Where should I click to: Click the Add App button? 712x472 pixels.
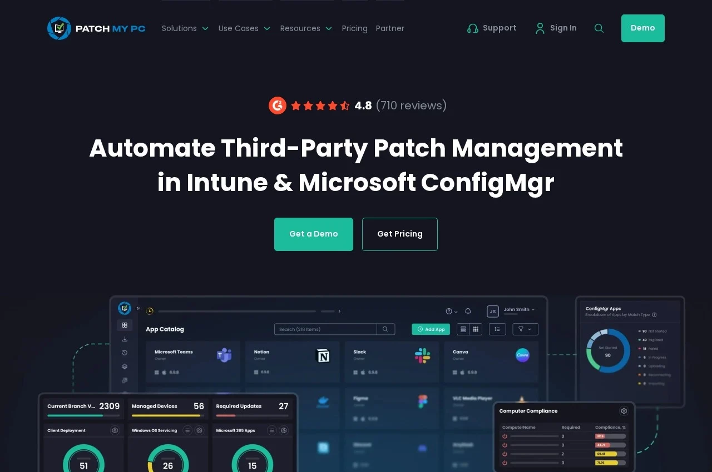coord(431,329)
